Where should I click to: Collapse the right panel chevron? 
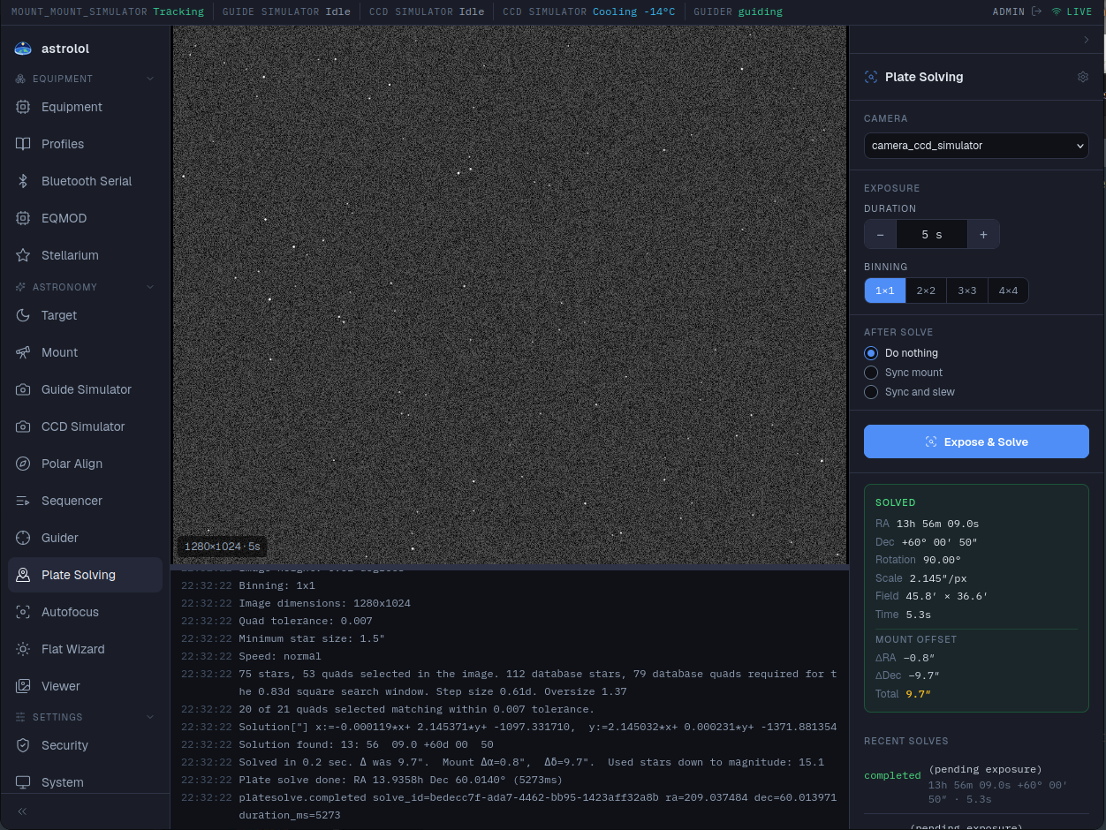[x=1086, y=40]
